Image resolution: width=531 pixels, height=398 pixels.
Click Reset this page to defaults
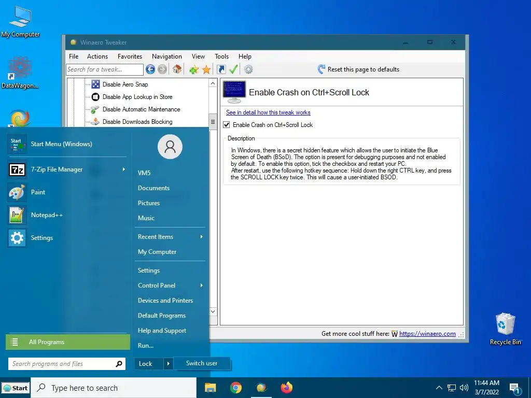tap(358, 69)
